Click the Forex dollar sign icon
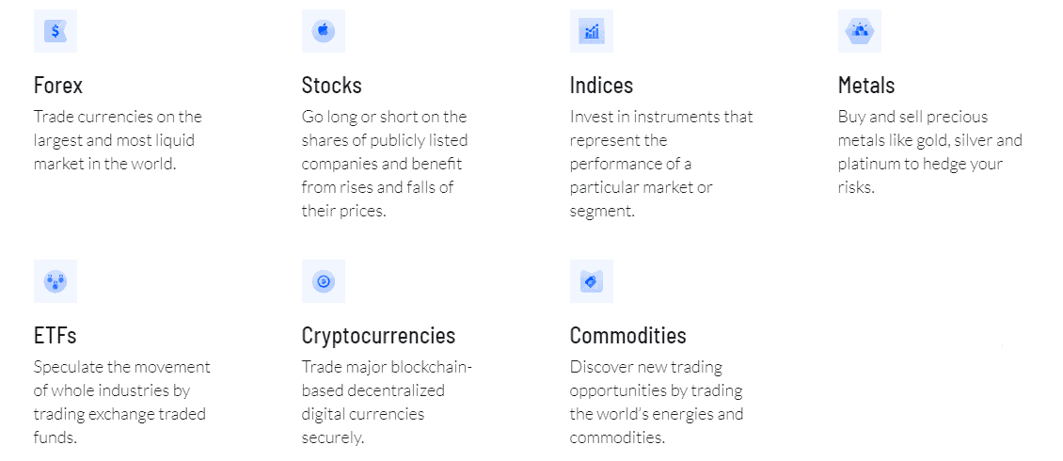 pos(56,31)
